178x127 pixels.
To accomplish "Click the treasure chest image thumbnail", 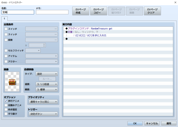I will click(x=12, y=82).
